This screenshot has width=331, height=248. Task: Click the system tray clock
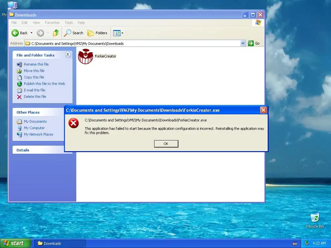319,243
